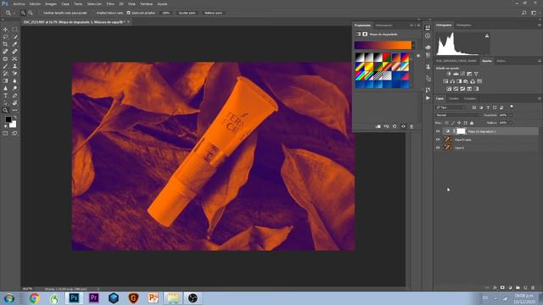Toggle the layer filter on/off switch
543x305 pixels.
512,107
